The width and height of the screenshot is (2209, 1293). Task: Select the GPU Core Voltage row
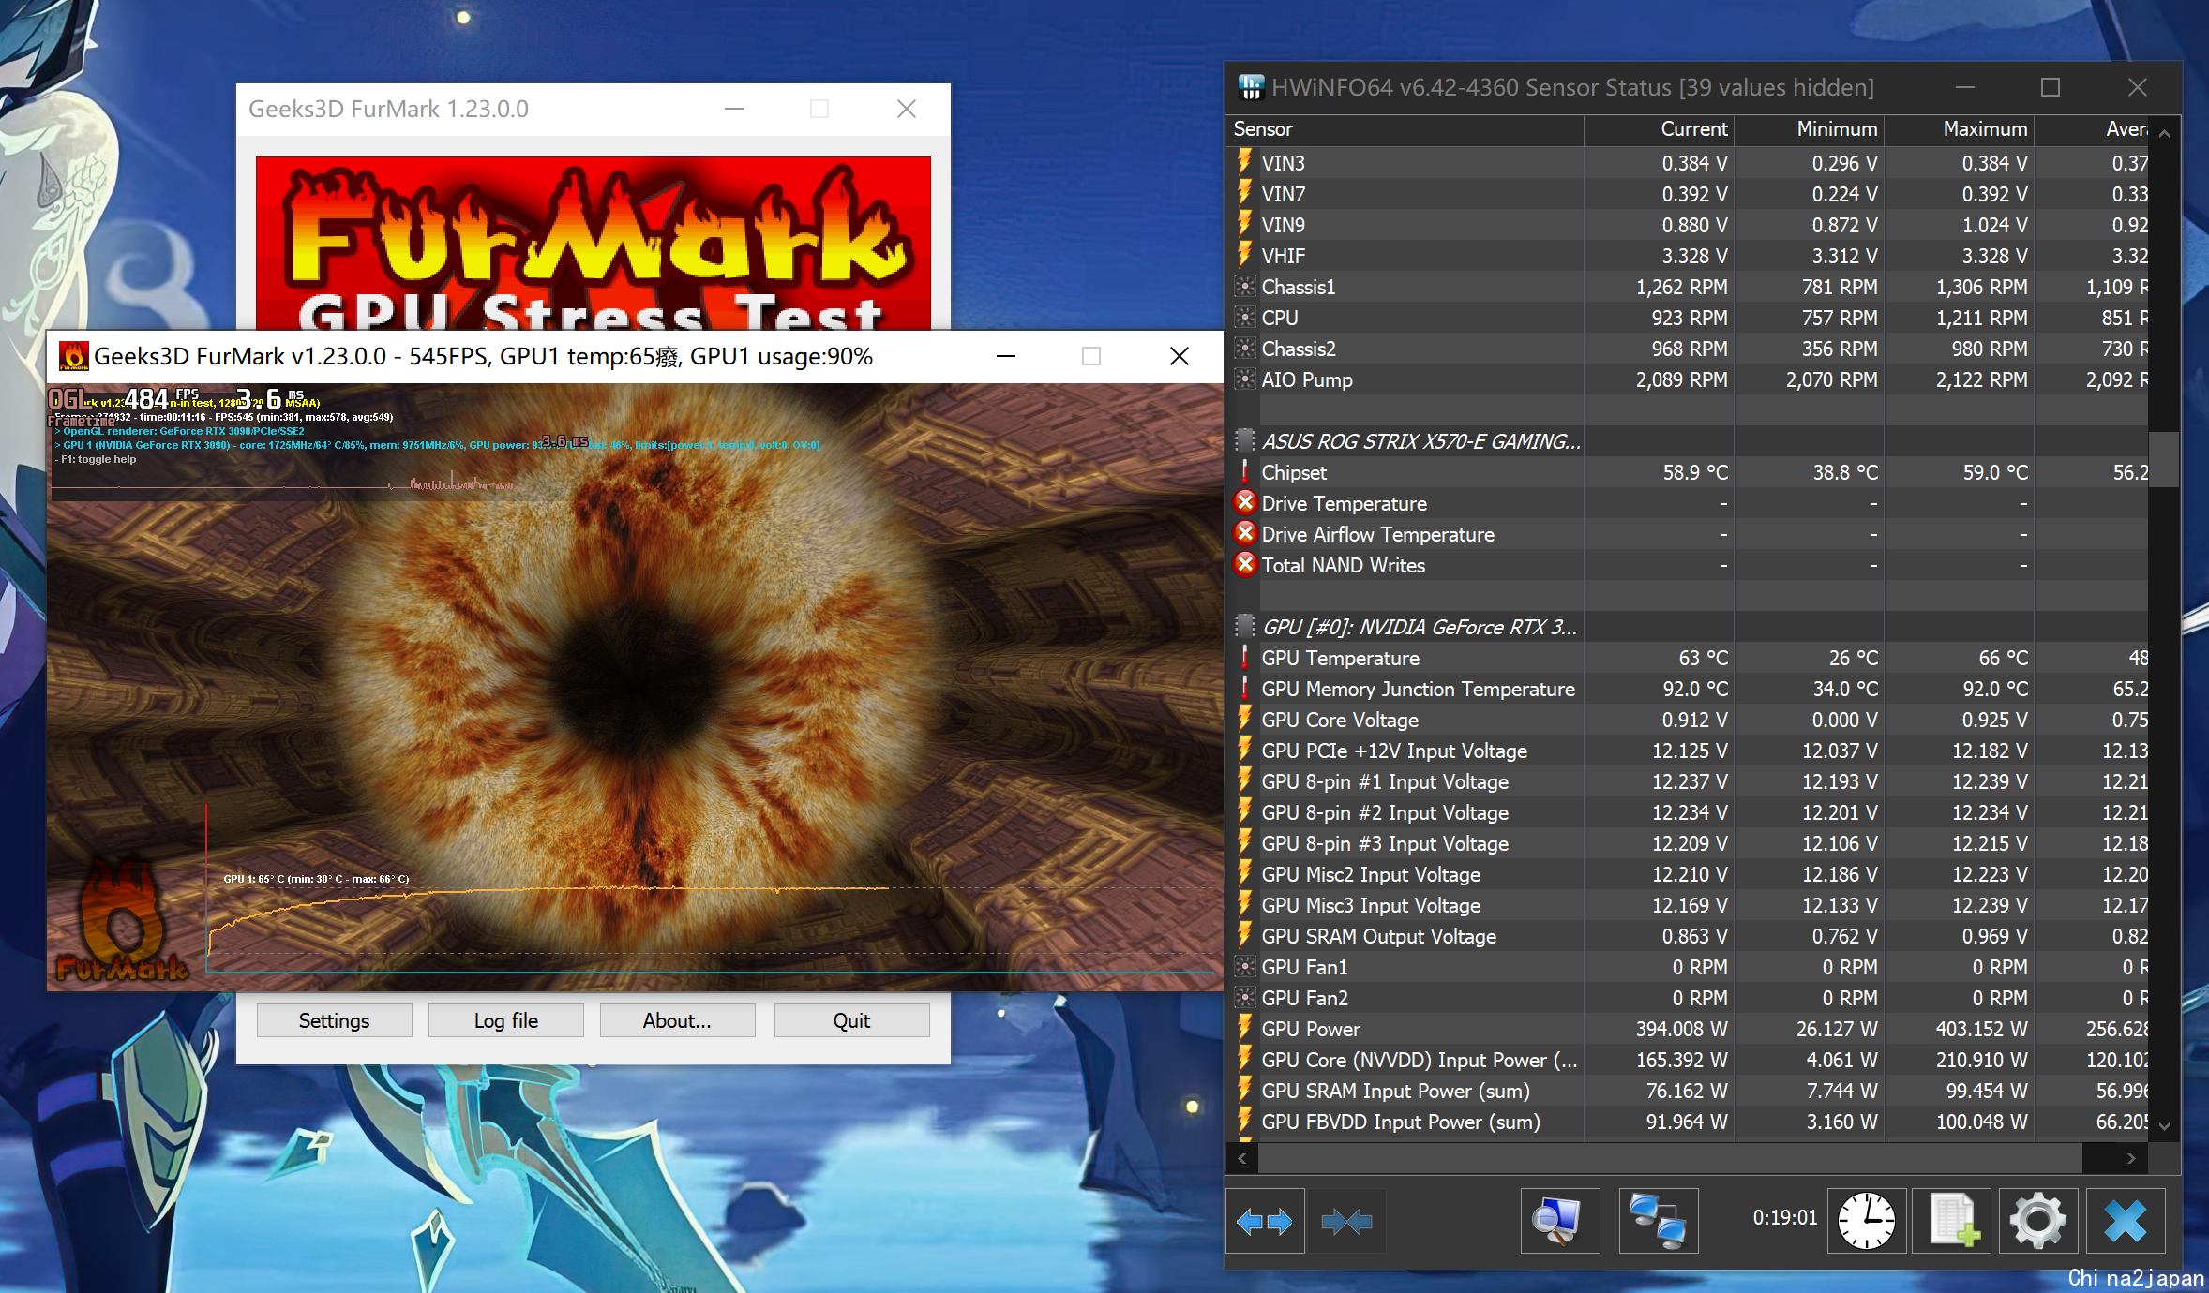tap(1687, 720)
